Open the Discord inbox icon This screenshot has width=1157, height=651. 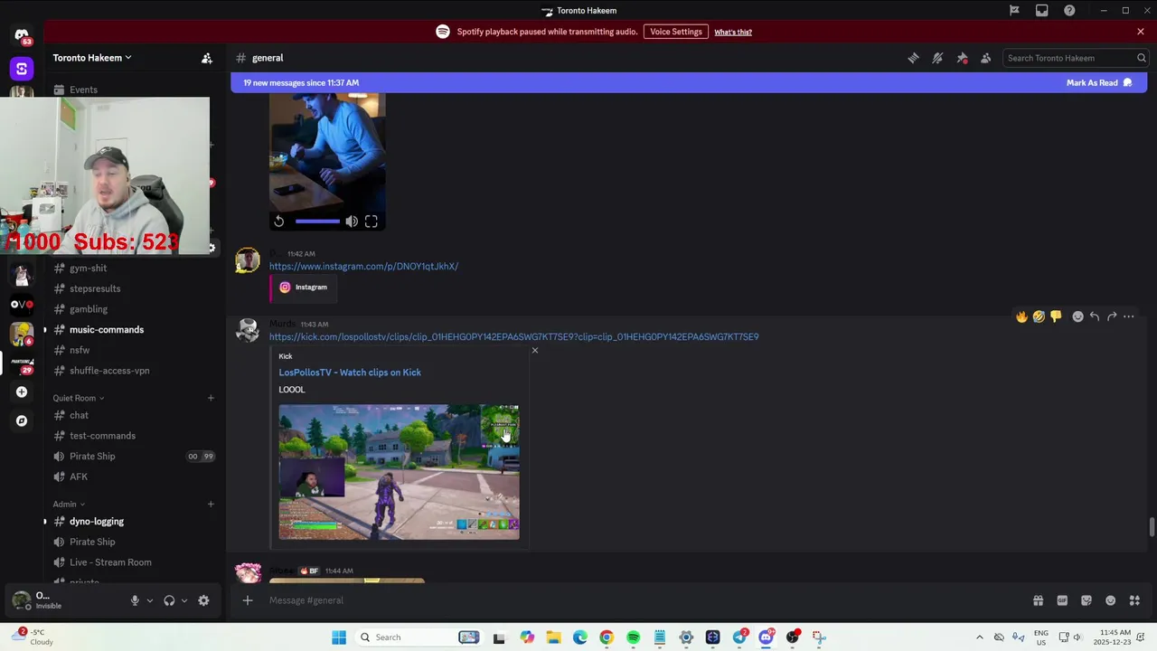1042,11
